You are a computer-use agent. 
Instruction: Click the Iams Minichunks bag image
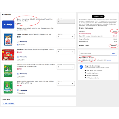point(8,71)
